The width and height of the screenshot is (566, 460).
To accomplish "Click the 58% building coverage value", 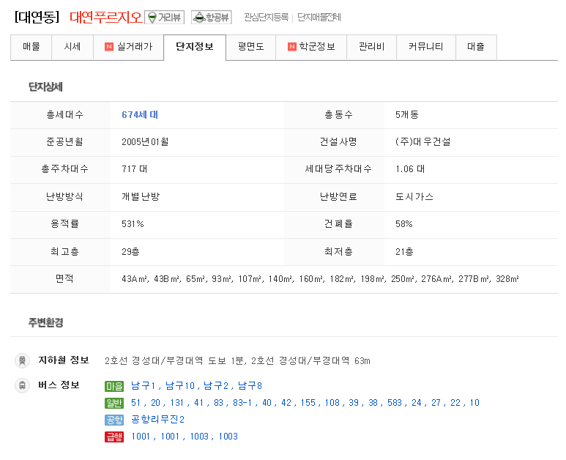I will point(403,224).
